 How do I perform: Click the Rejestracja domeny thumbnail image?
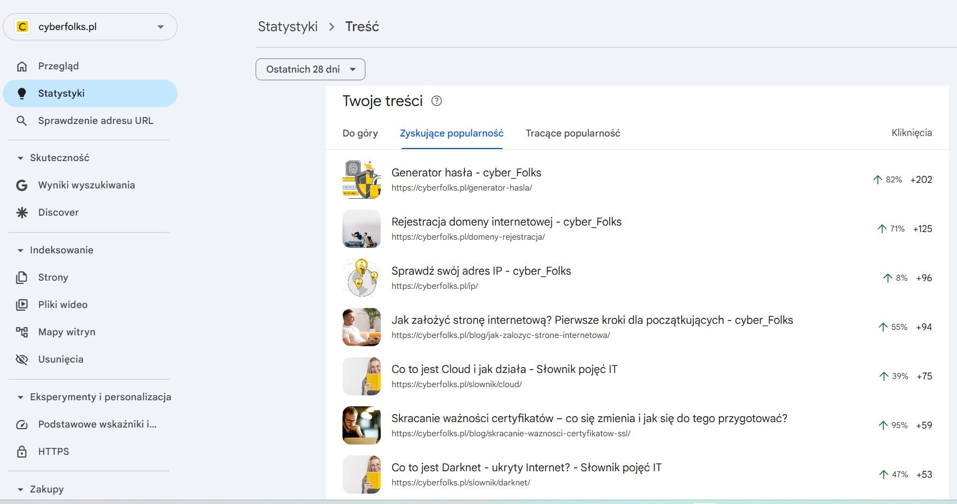(362, 229)
